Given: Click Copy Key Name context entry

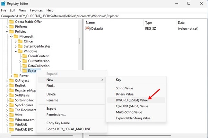Looking at the screenshot, I should pyautogui.click(x=58, y=123).
